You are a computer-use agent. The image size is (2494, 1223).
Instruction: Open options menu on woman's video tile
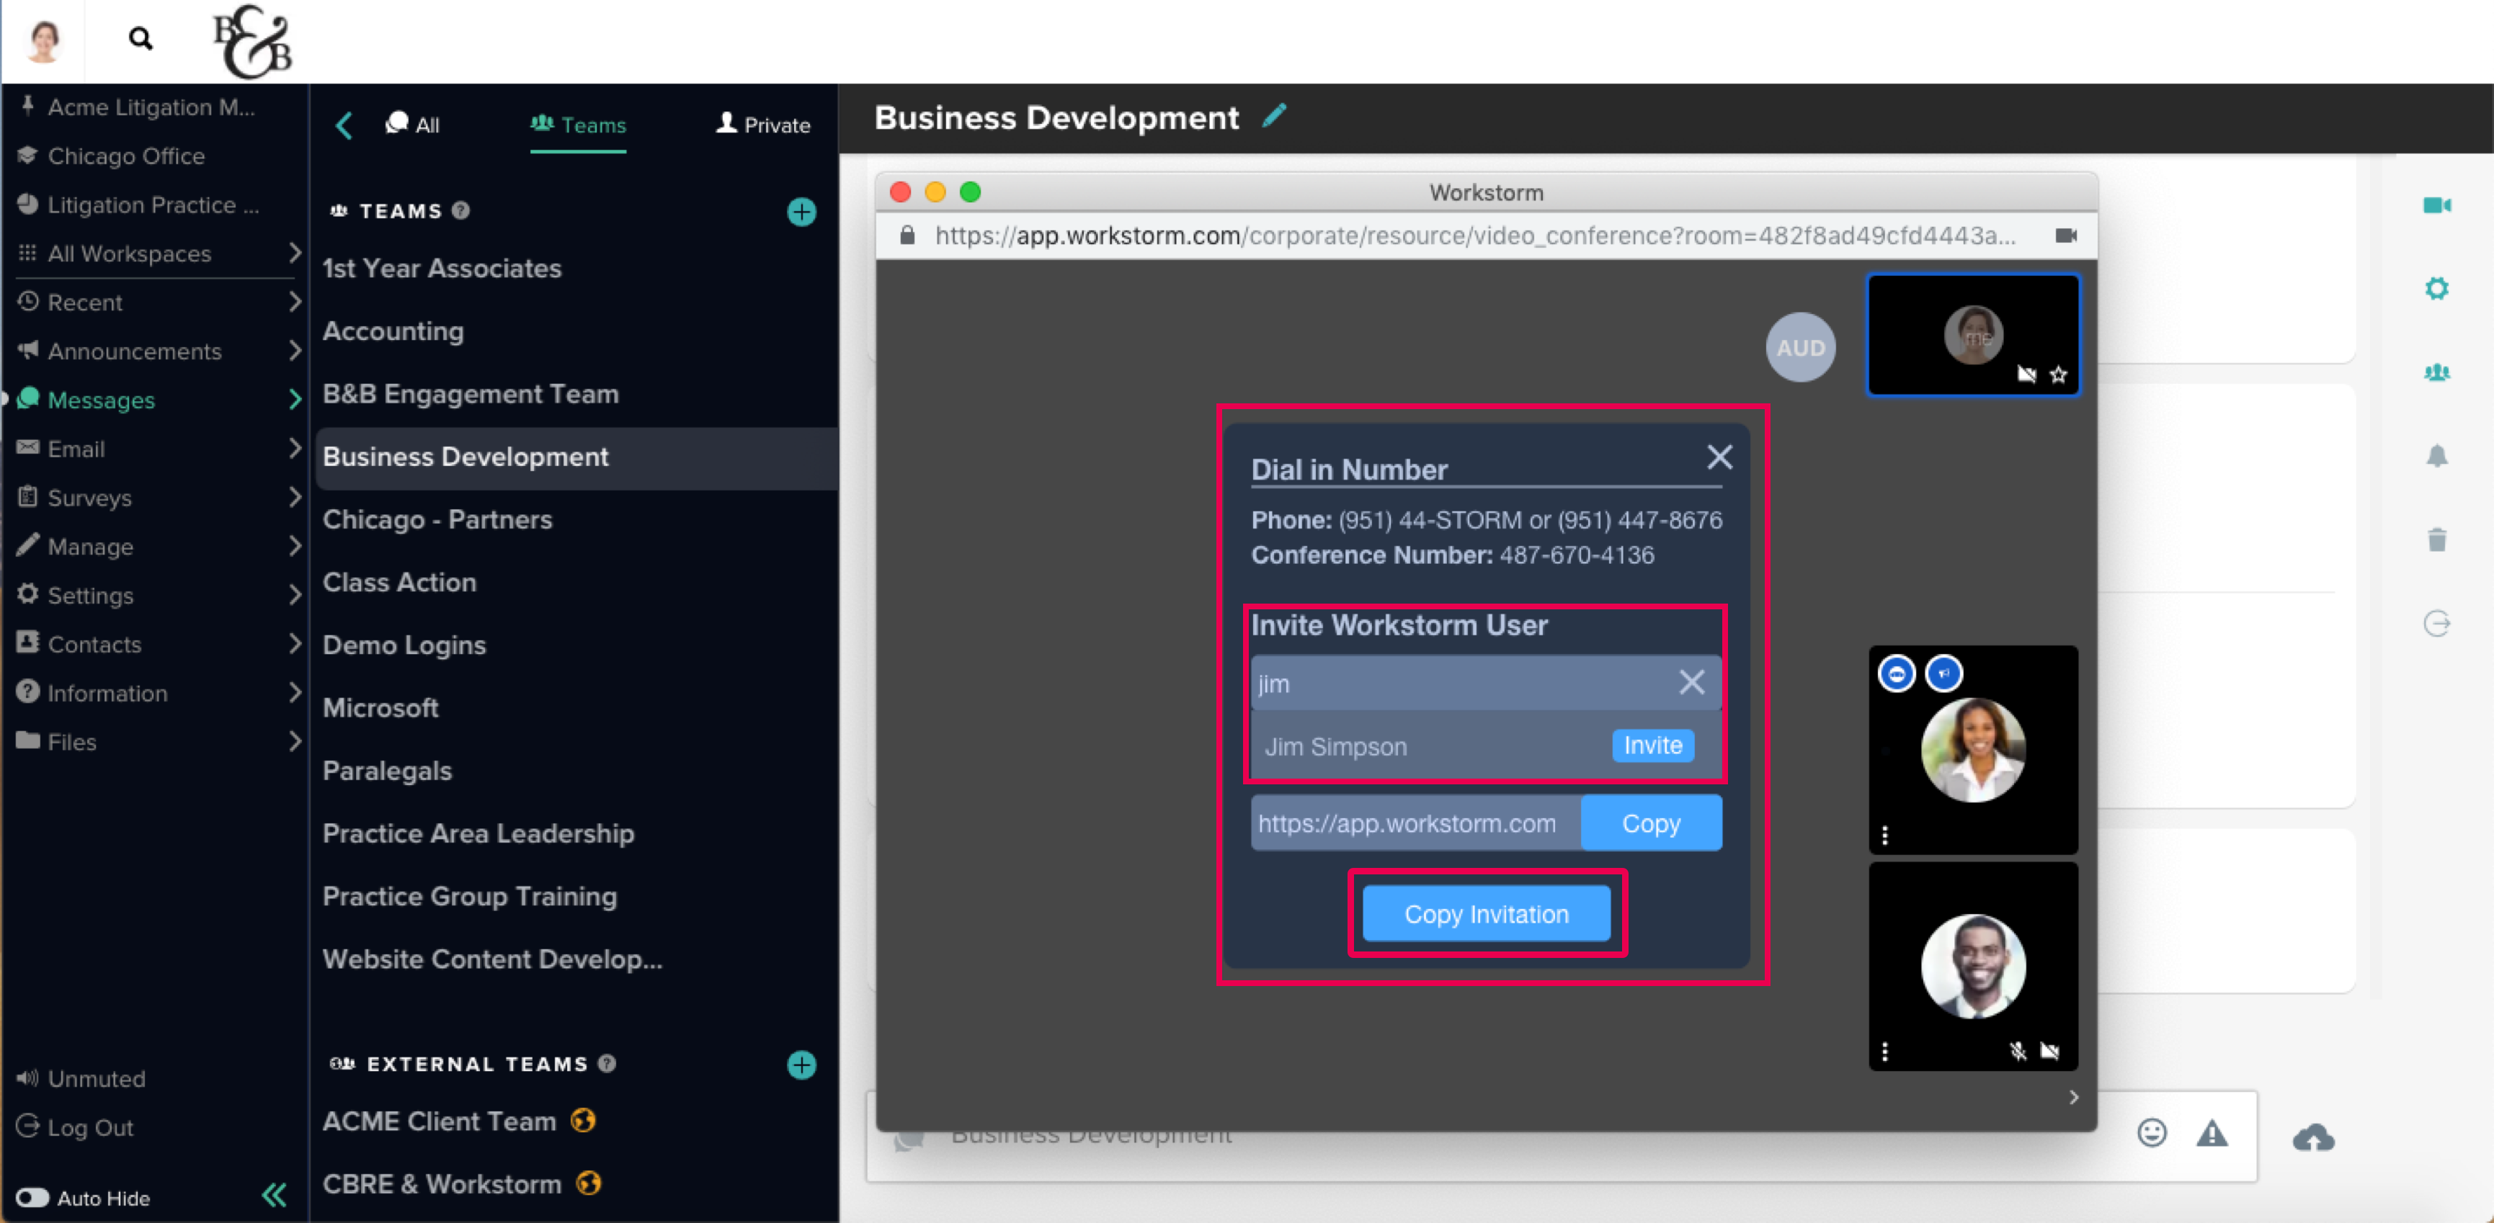click(x=1884, y=835)
